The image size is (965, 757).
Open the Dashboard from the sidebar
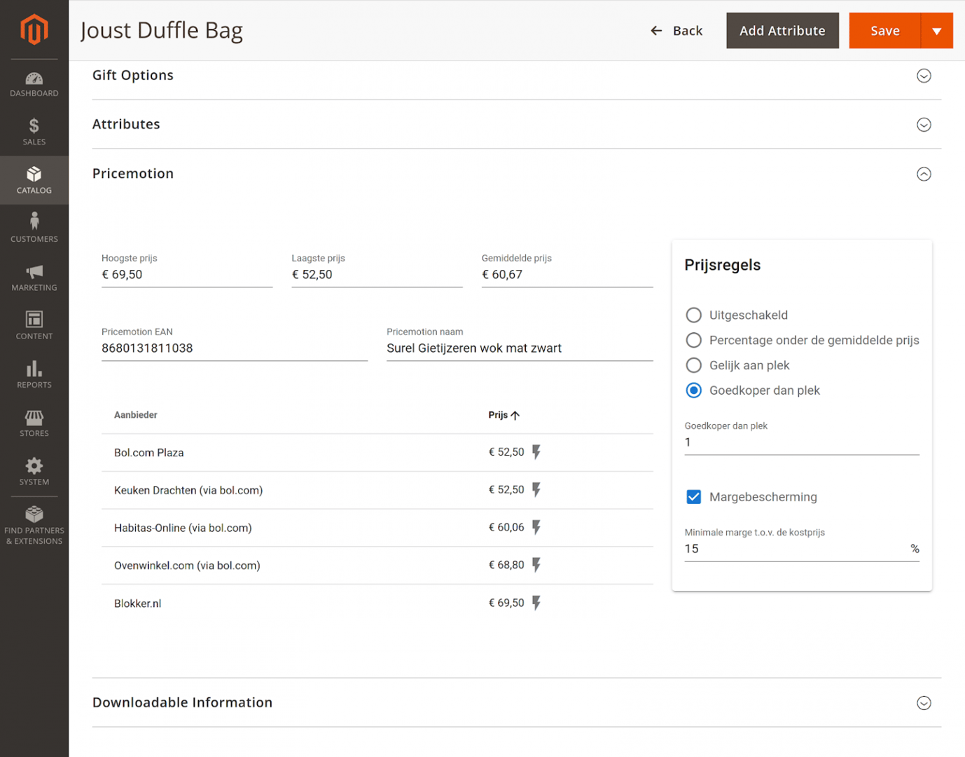(x=34, y=83)
